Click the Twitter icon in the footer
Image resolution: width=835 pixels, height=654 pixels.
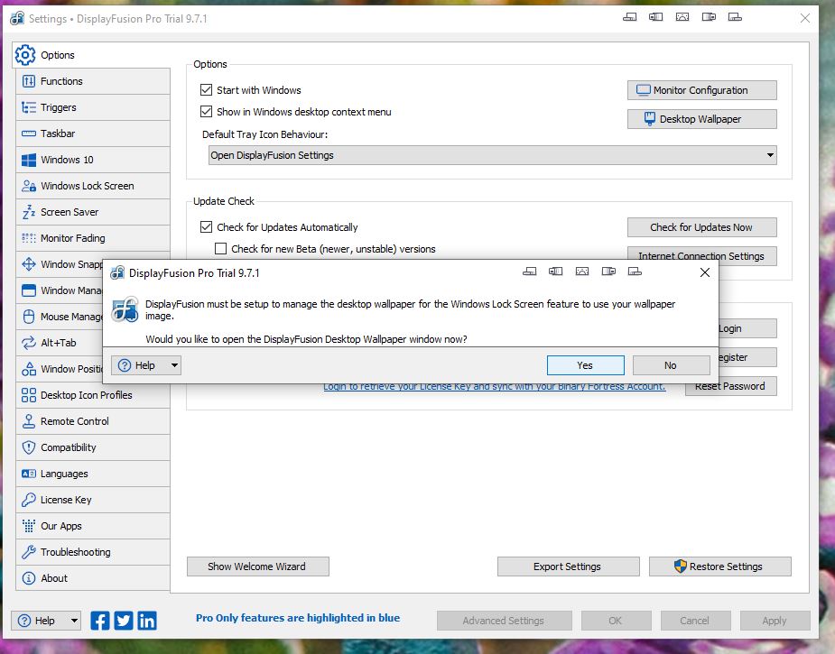point(124,621)
